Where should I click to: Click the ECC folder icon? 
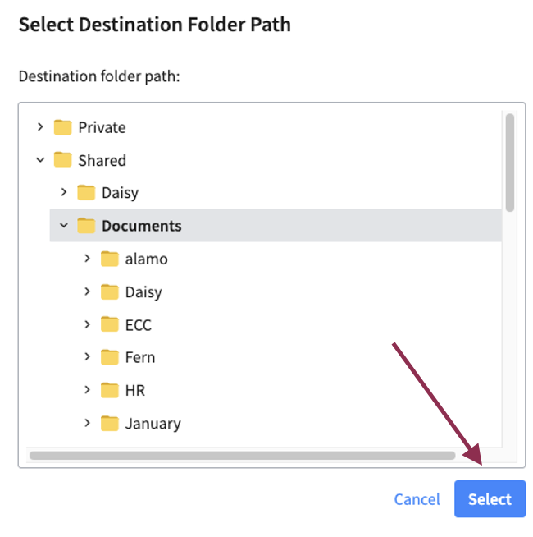pyautogui.click(x=110, y=324)
